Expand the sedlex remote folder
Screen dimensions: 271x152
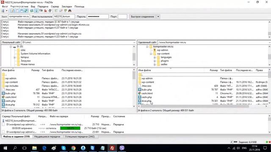click(x=155, y=65)
